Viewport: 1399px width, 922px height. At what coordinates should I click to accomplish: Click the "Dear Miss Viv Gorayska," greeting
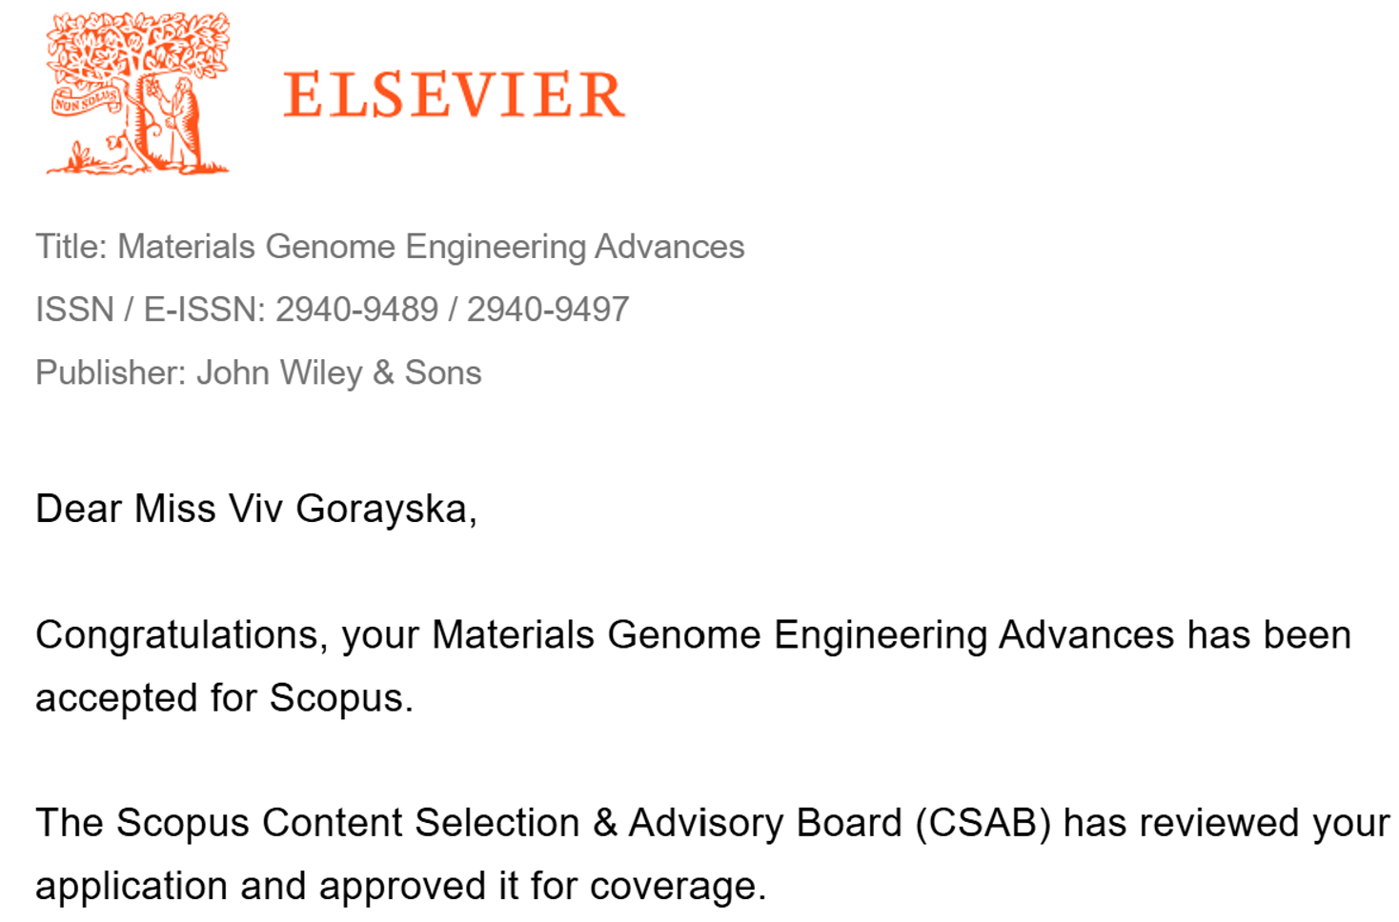point(255,509)
